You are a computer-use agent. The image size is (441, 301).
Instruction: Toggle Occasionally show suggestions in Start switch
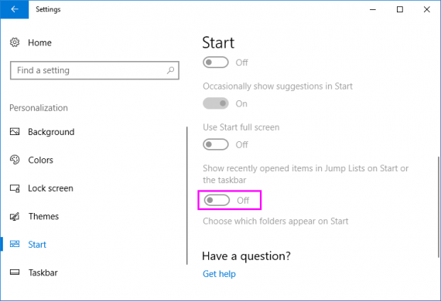pyautogui.click(x=215, y=103)
